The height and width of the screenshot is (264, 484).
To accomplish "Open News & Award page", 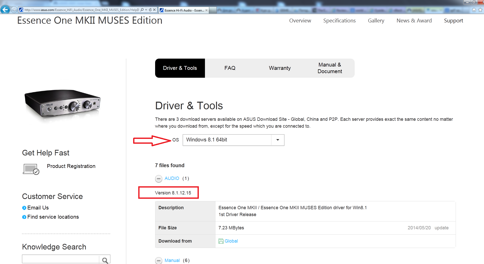I will click(414, 21).
